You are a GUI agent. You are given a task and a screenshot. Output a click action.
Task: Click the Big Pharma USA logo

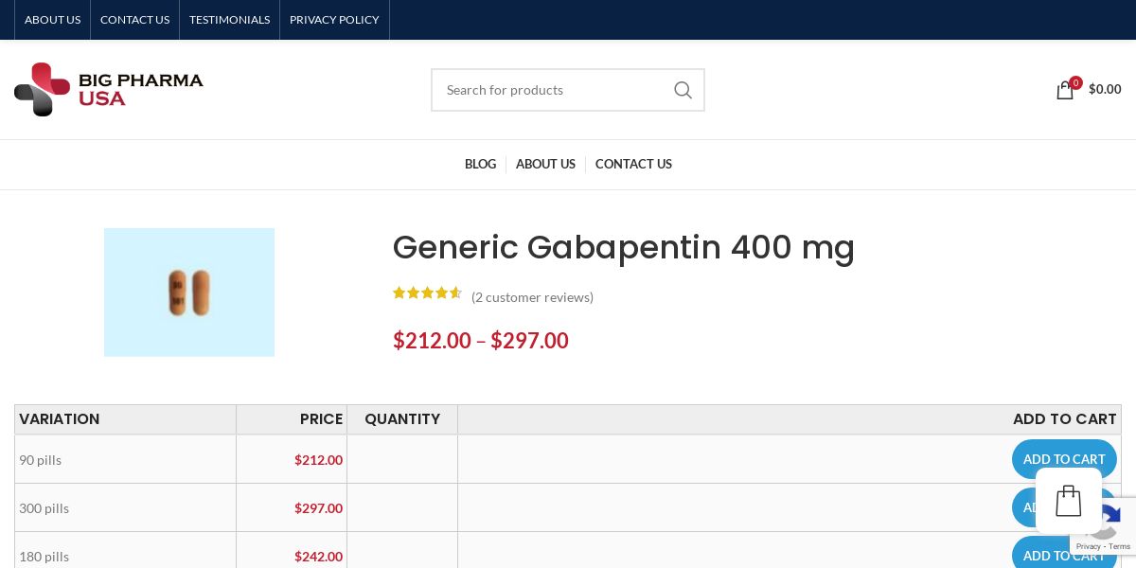109,89
